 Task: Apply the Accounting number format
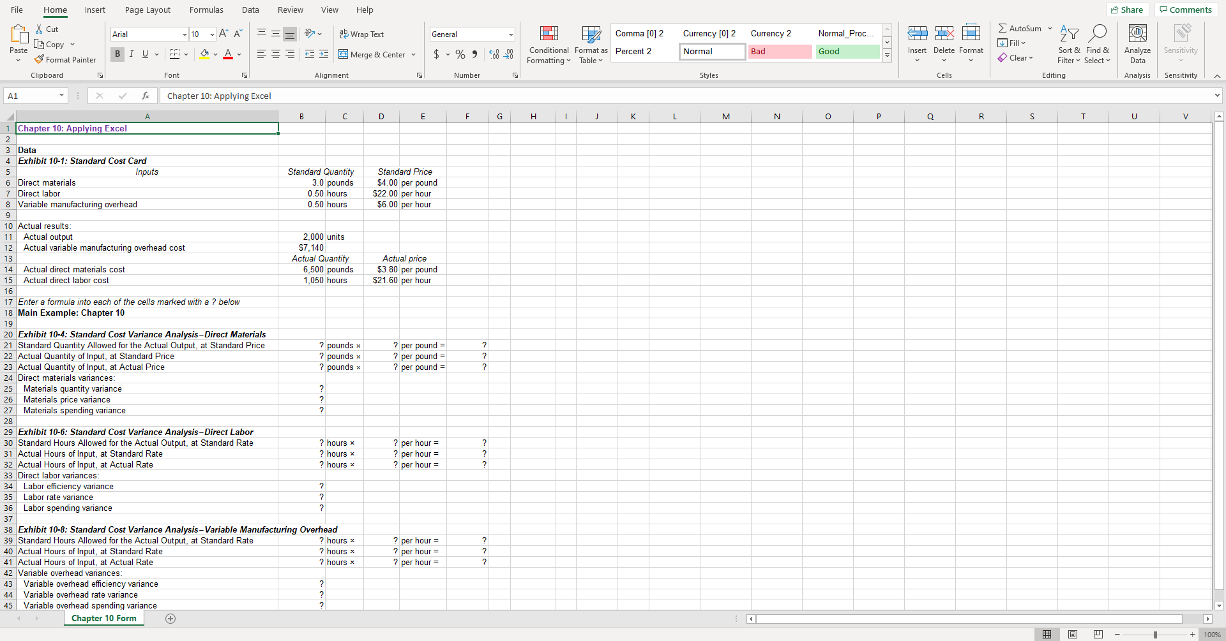[437, 54]
